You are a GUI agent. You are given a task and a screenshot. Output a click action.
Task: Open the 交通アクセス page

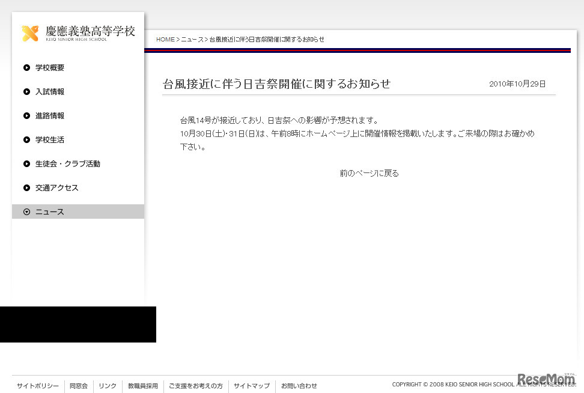point(56,187)
